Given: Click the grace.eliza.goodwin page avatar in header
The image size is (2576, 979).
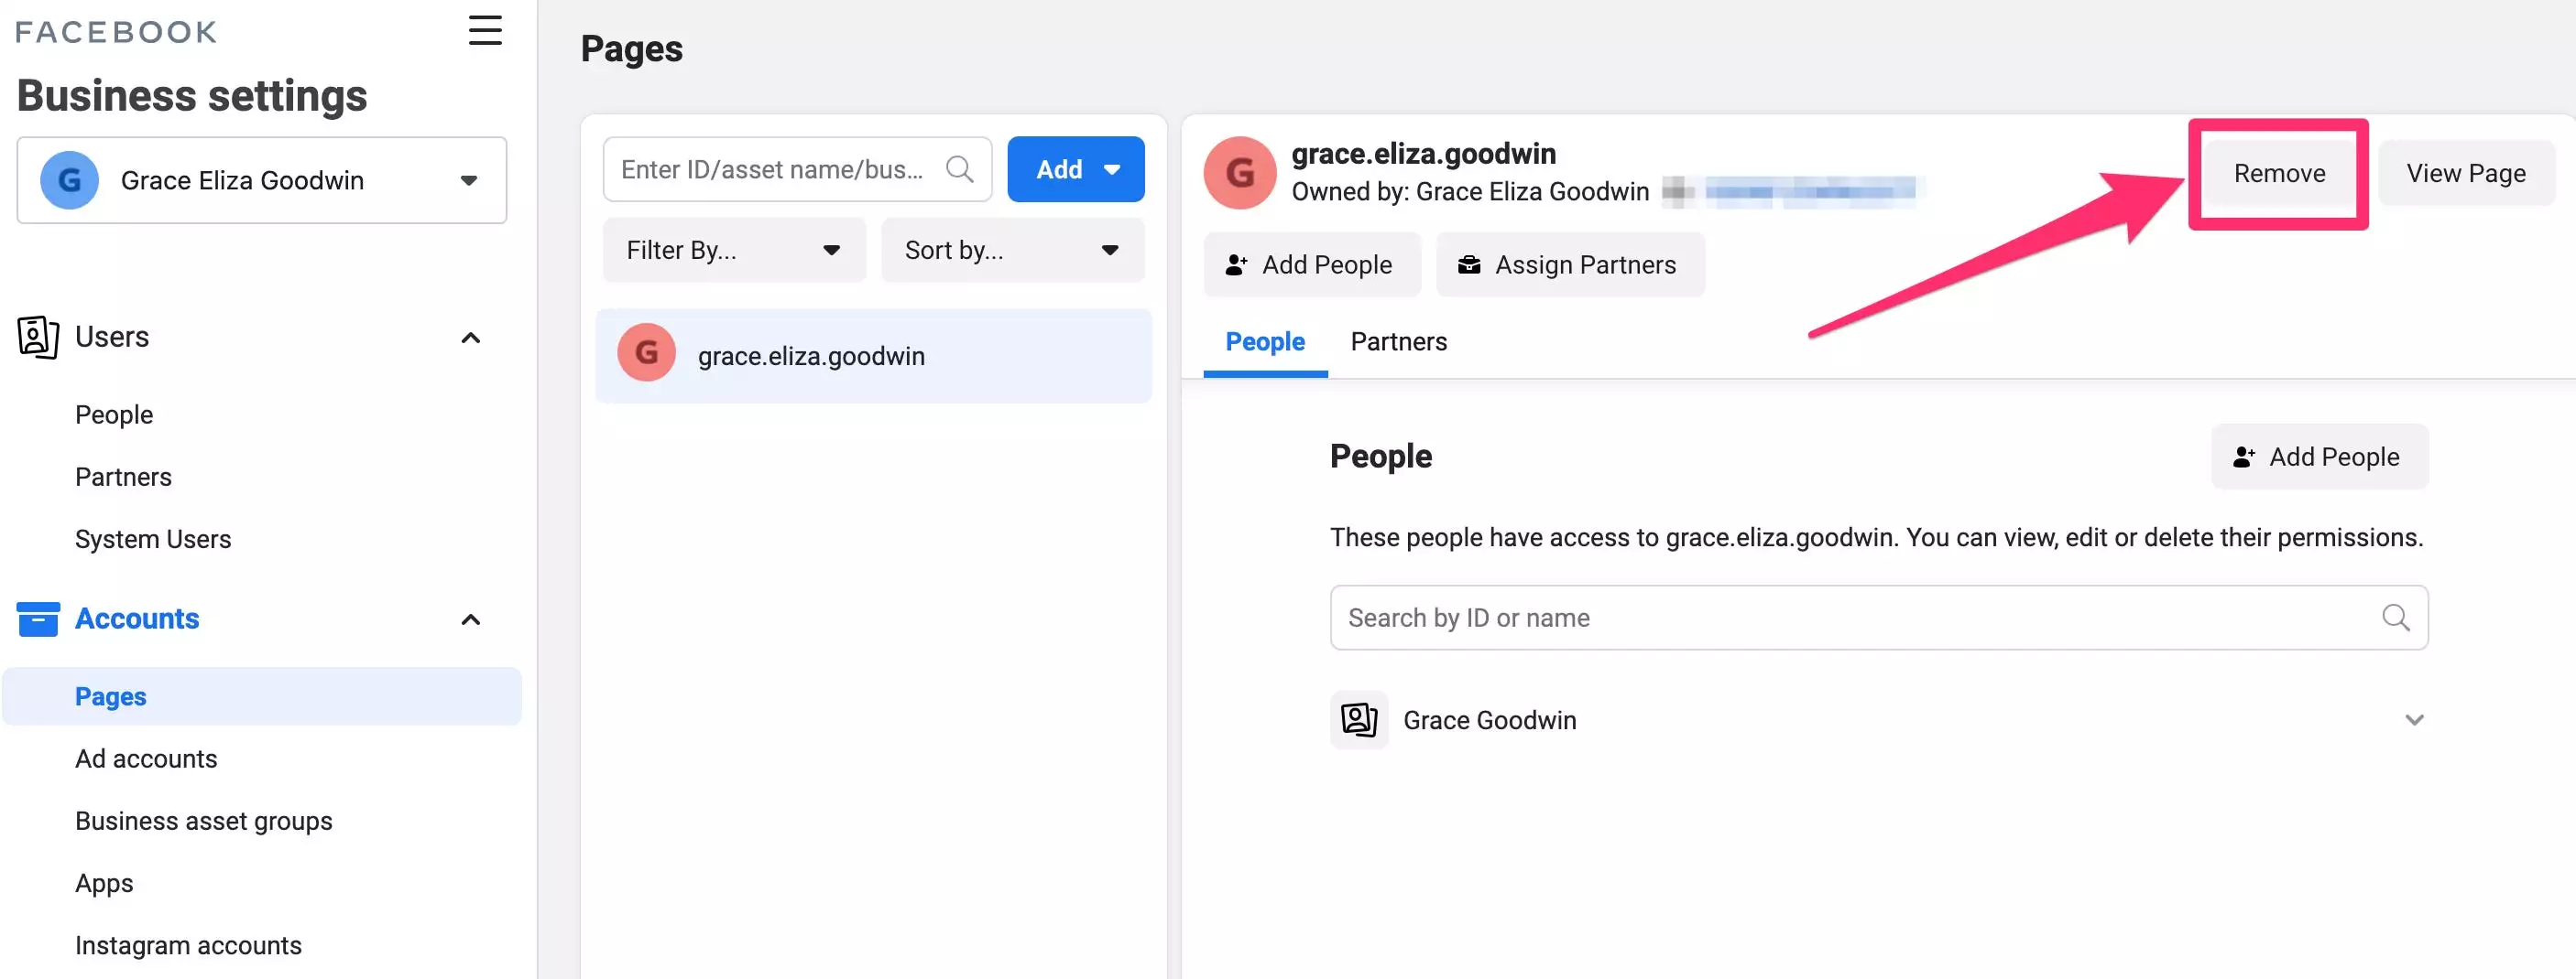Looking at the screenshot, I should [x=1239, y=173].
